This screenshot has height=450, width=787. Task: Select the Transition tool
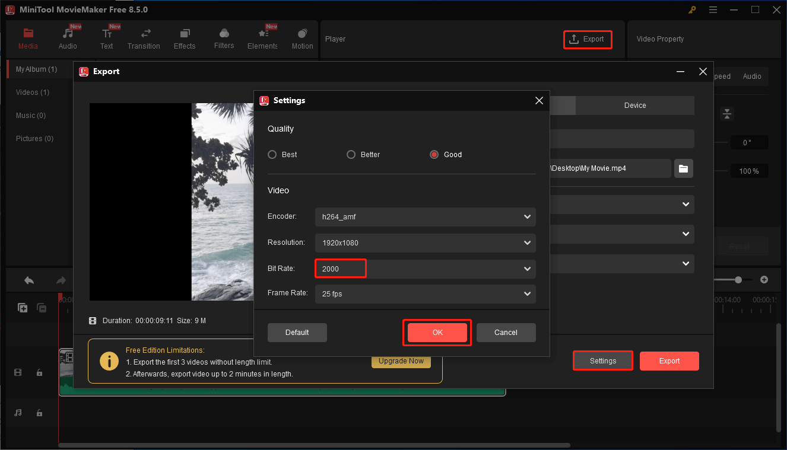pyautogui.click(x=144, y=38)
